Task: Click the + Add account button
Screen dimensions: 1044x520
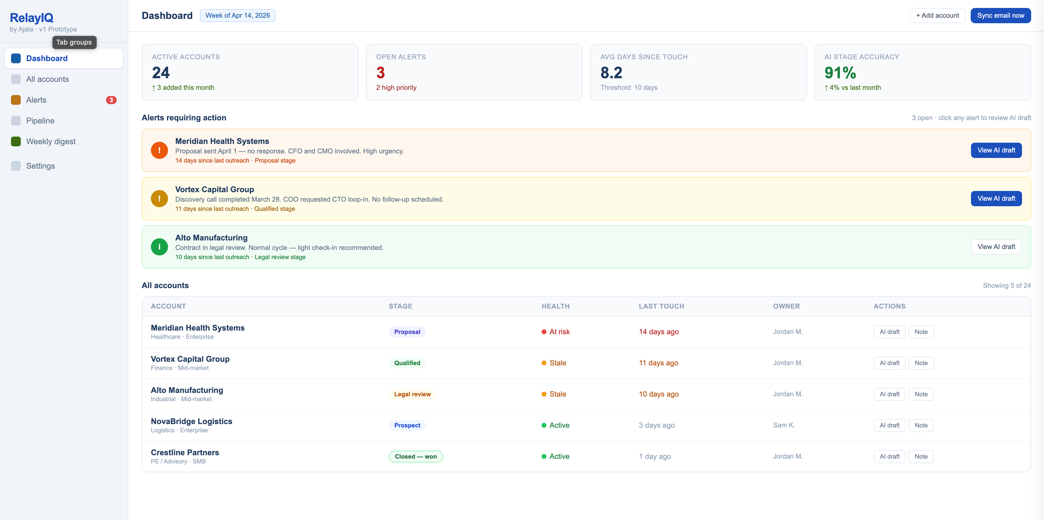Action: (x=937, y=15)
